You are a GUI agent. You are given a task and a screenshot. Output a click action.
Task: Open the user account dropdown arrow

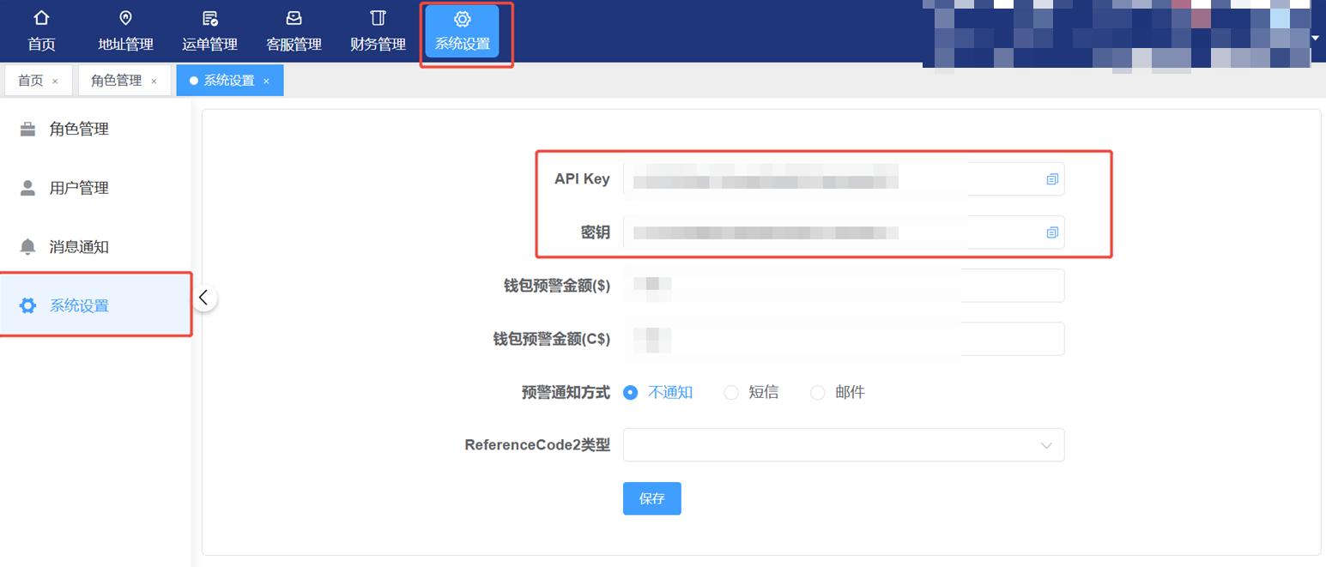pos(1316,38)
